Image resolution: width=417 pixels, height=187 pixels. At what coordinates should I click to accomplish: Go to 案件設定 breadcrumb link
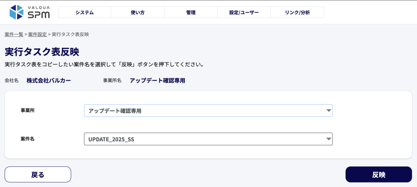coord(37,34)
